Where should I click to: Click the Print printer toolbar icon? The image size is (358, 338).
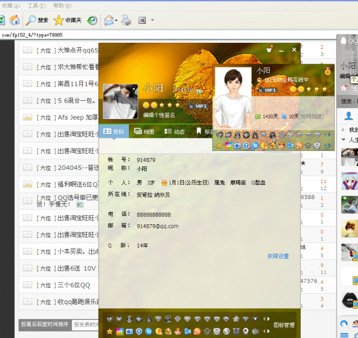point(126,20)
